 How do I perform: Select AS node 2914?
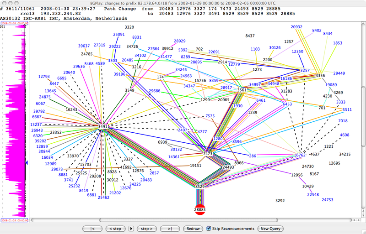click(x=222, y=62)
